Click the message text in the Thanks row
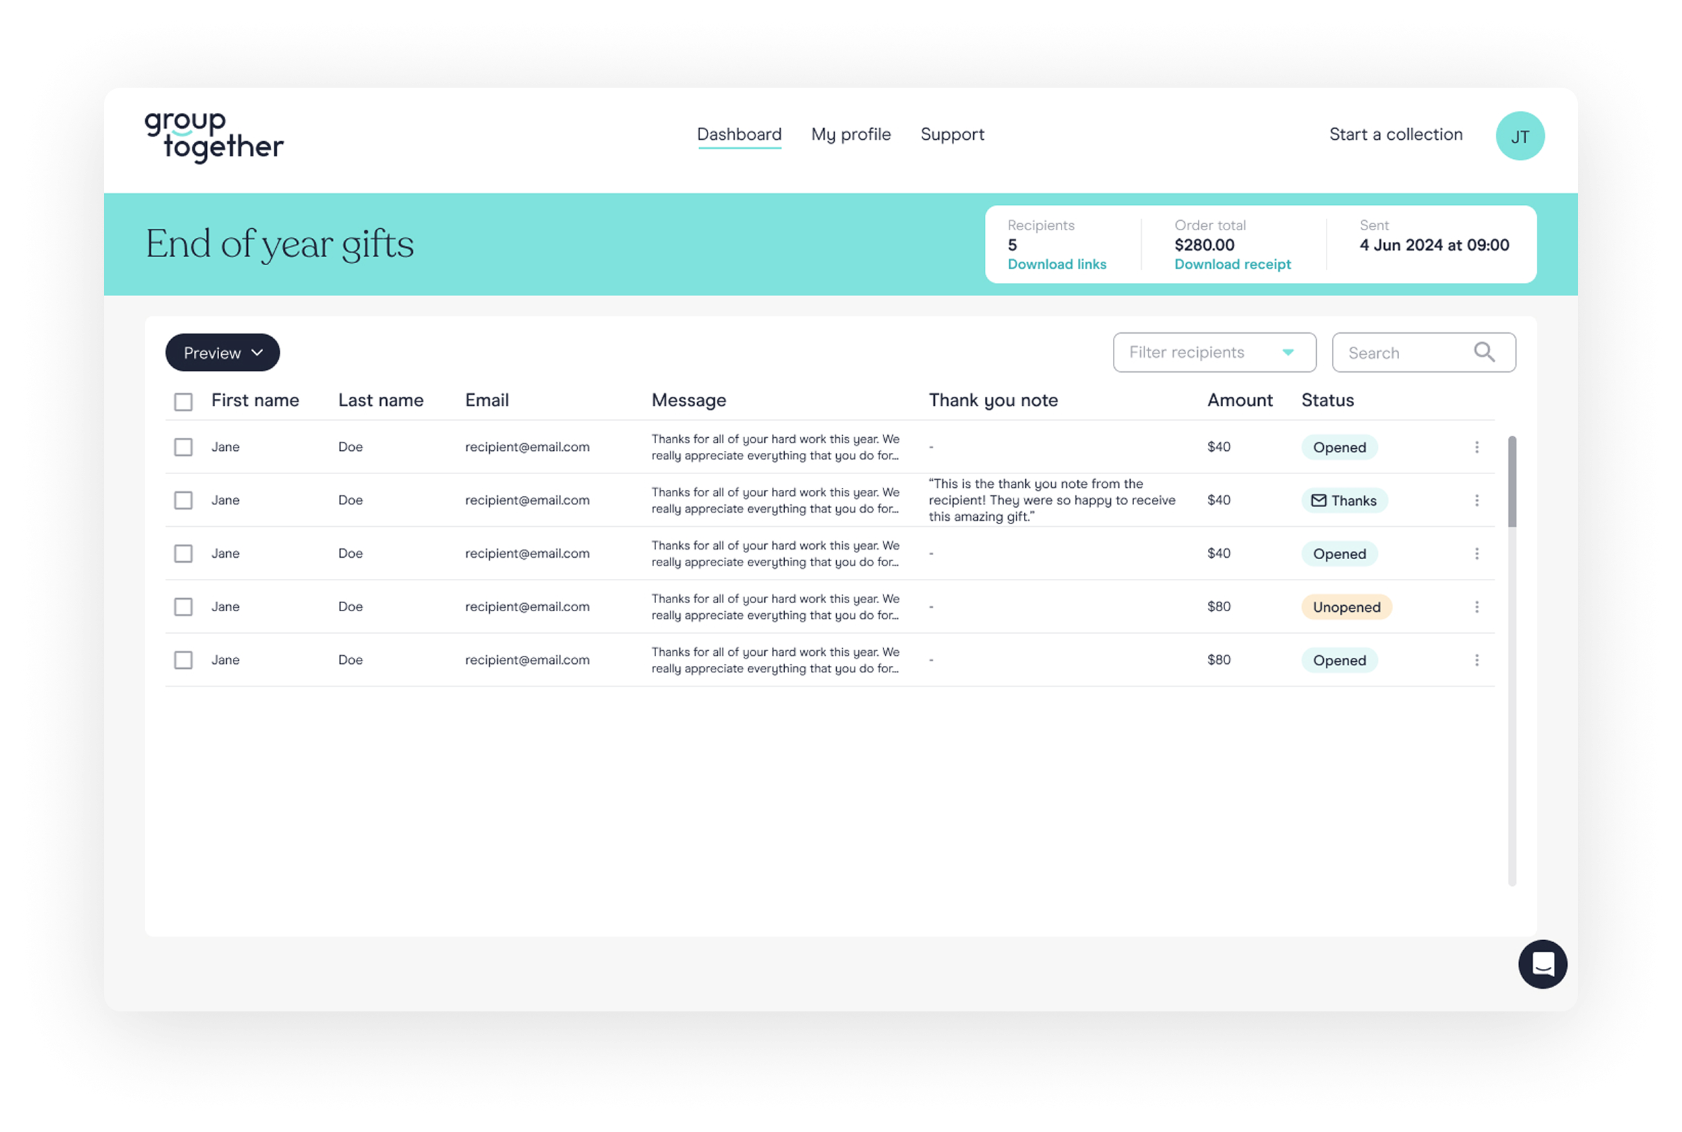Viewport: 1682px width, 1132px height. tap(775, 500)
